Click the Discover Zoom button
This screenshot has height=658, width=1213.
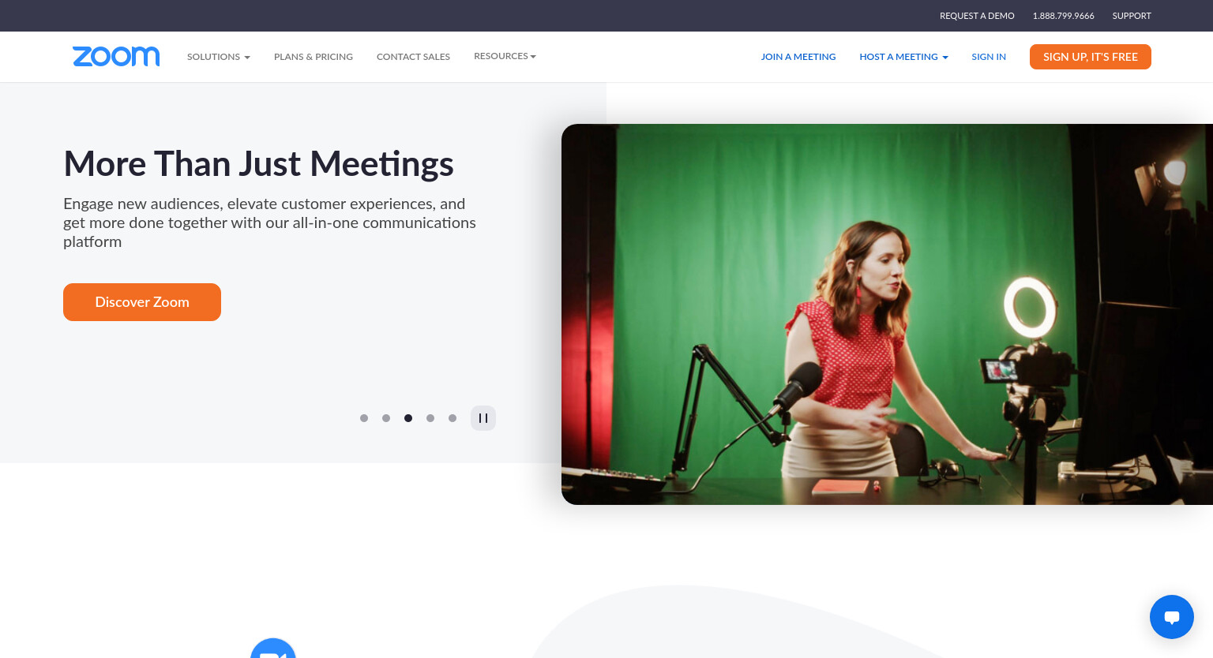point(142,302)
